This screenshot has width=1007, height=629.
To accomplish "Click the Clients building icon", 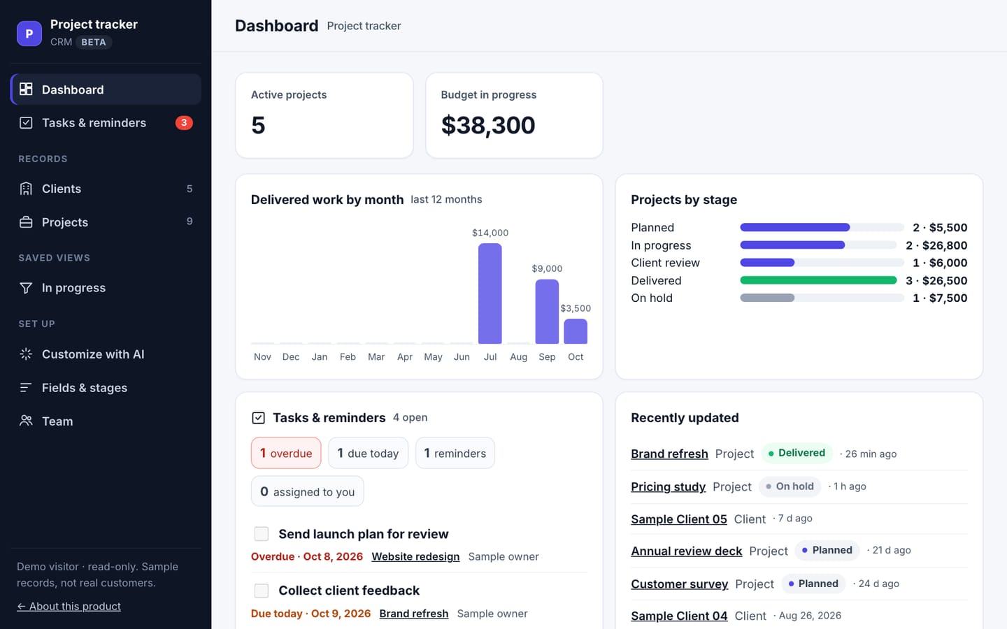I will 26,189.
